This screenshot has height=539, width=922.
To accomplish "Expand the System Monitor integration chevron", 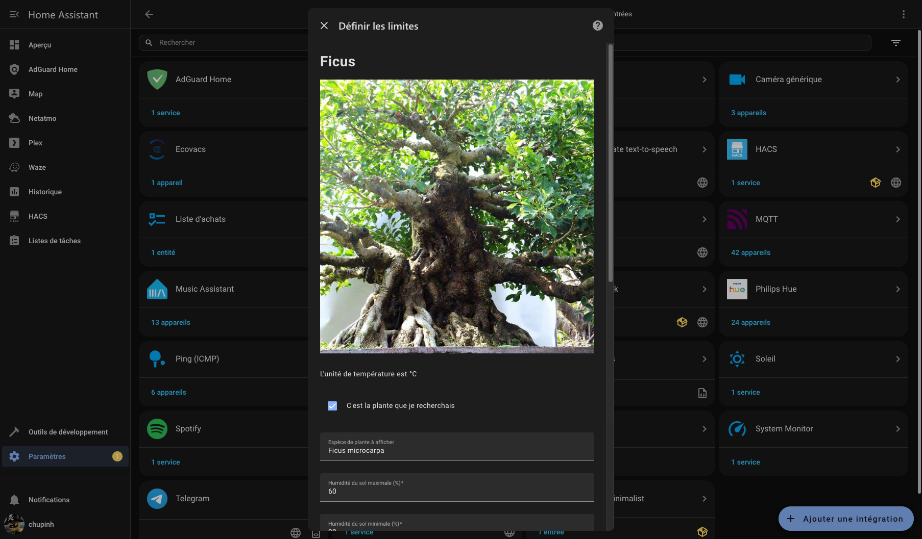I will click(x=897, y=429).
